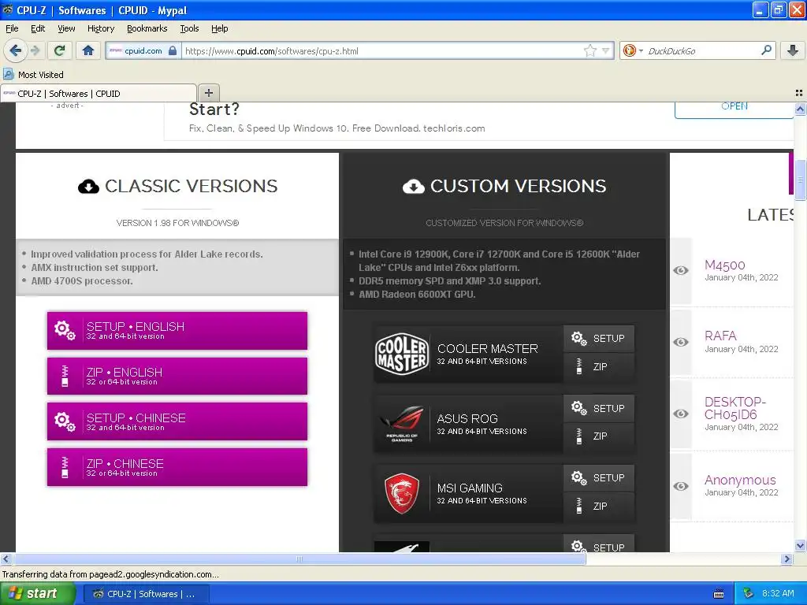Toggle the eye icon next to DESKTOP-CH05ID6
807x605 pixels.
click(681, 414)
